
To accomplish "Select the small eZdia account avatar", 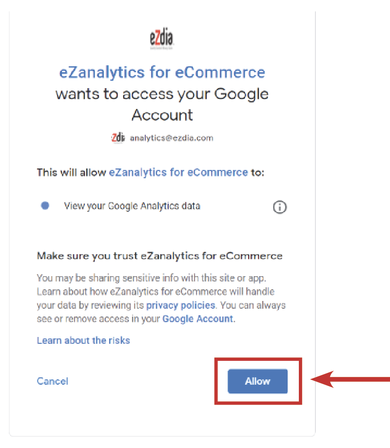I will 118,138.
